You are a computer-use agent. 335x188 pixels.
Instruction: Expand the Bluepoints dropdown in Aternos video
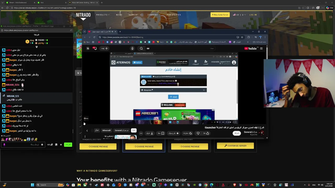(x=173, y=90)
